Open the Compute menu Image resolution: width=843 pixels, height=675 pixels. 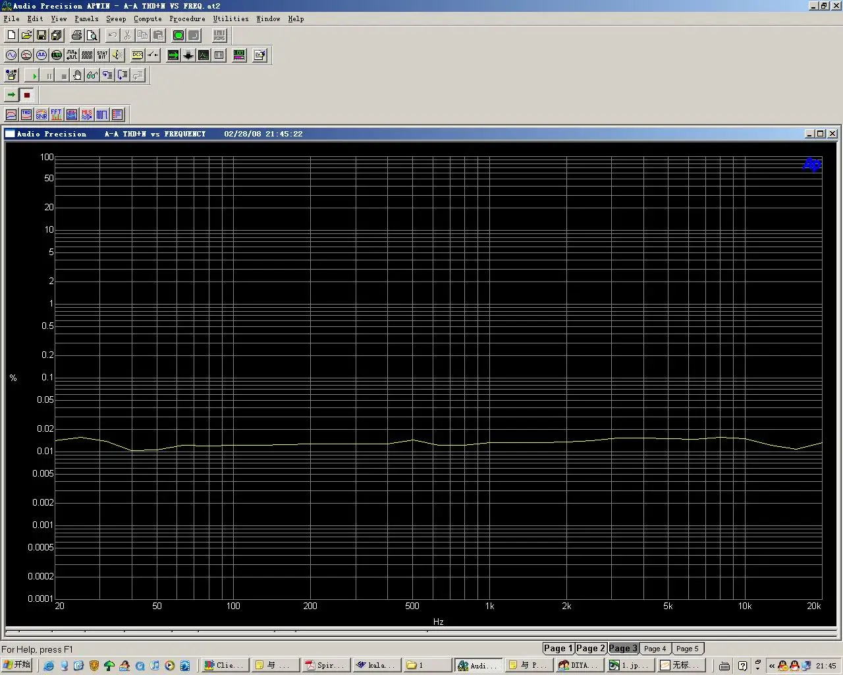[148, 18]
